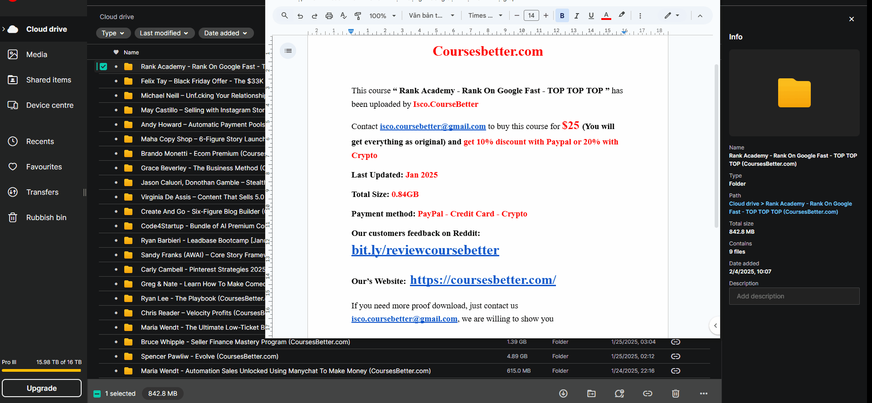Download the selected folder
Viewport: 872px width, 403px height.
pyautogui.click(x=563, y=393)
